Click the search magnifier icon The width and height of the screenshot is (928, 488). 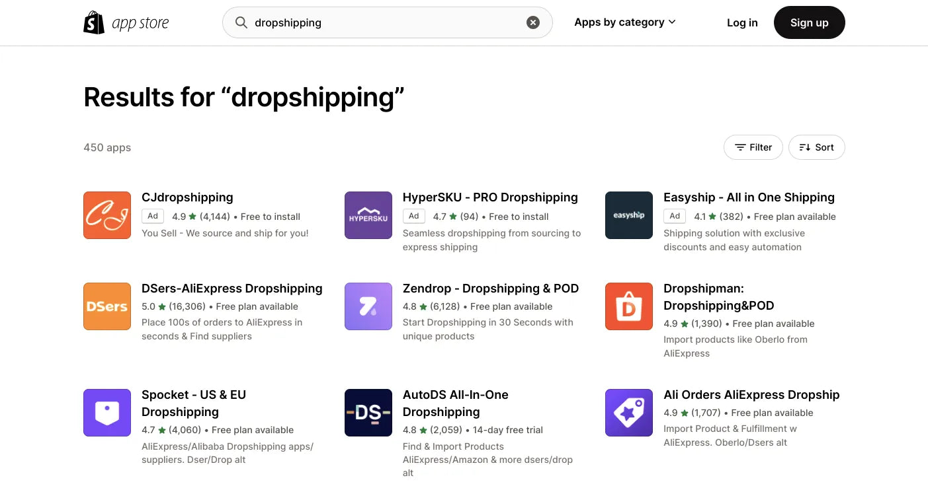click(241, 22)
